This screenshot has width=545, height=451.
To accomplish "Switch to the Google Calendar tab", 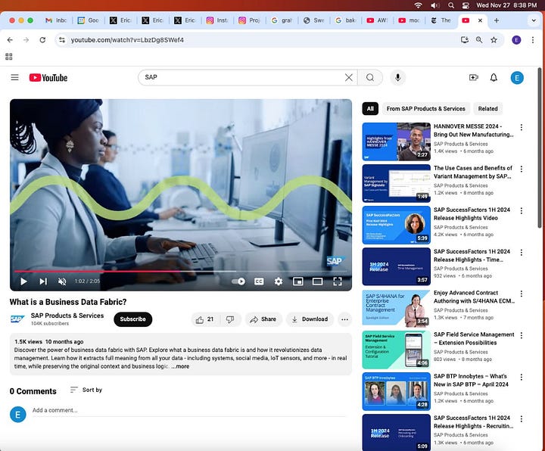I will (89, 20).
